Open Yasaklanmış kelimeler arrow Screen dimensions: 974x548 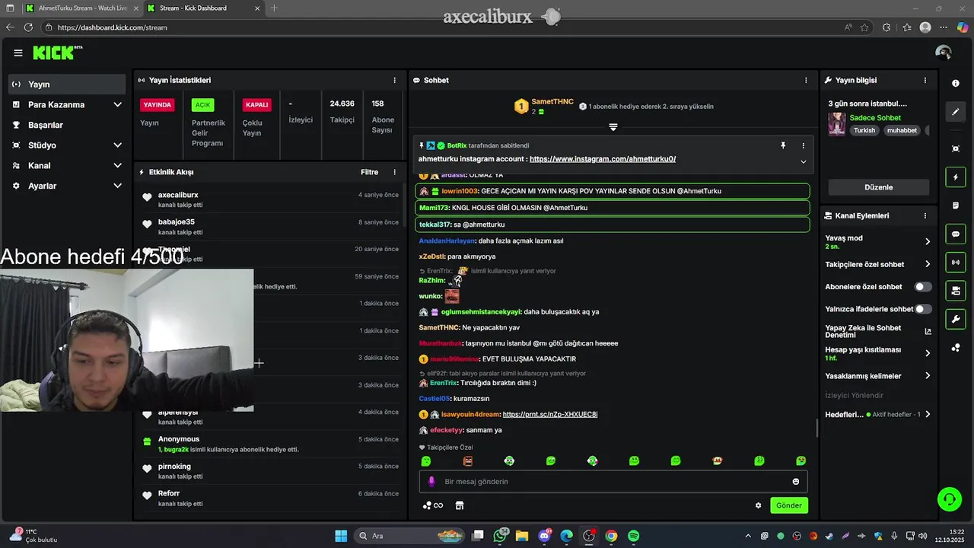click(x=927, y=376)
